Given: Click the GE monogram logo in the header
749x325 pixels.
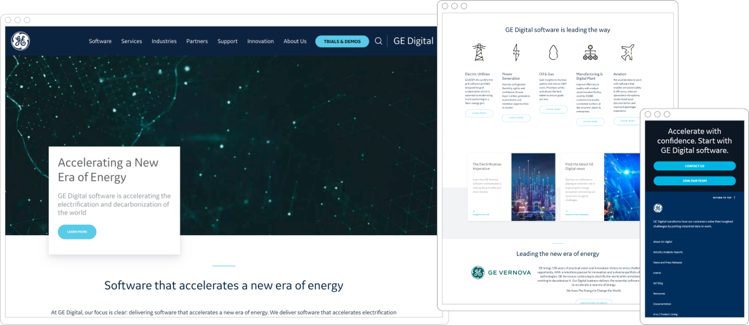Looking at the screenshot, I should [x=20, y=41].
